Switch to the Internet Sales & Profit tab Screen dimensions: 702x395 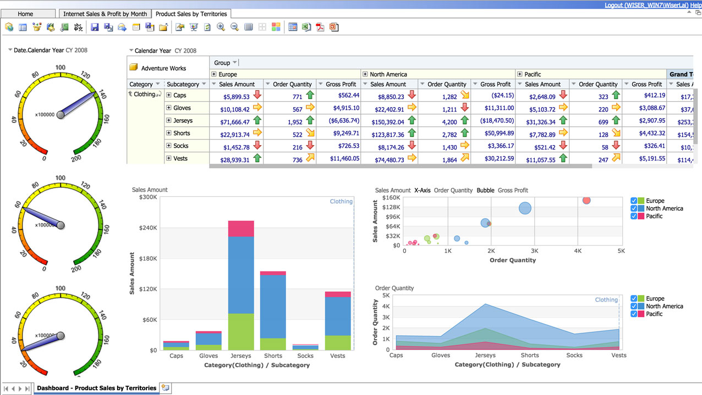(x=104, y=13)
